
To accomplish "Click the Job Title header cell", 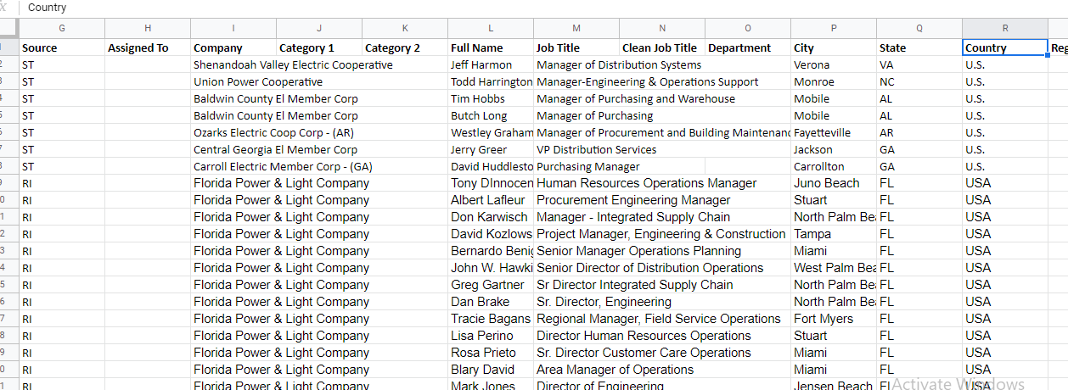I will pyautogui.click(x=576, y=47).
